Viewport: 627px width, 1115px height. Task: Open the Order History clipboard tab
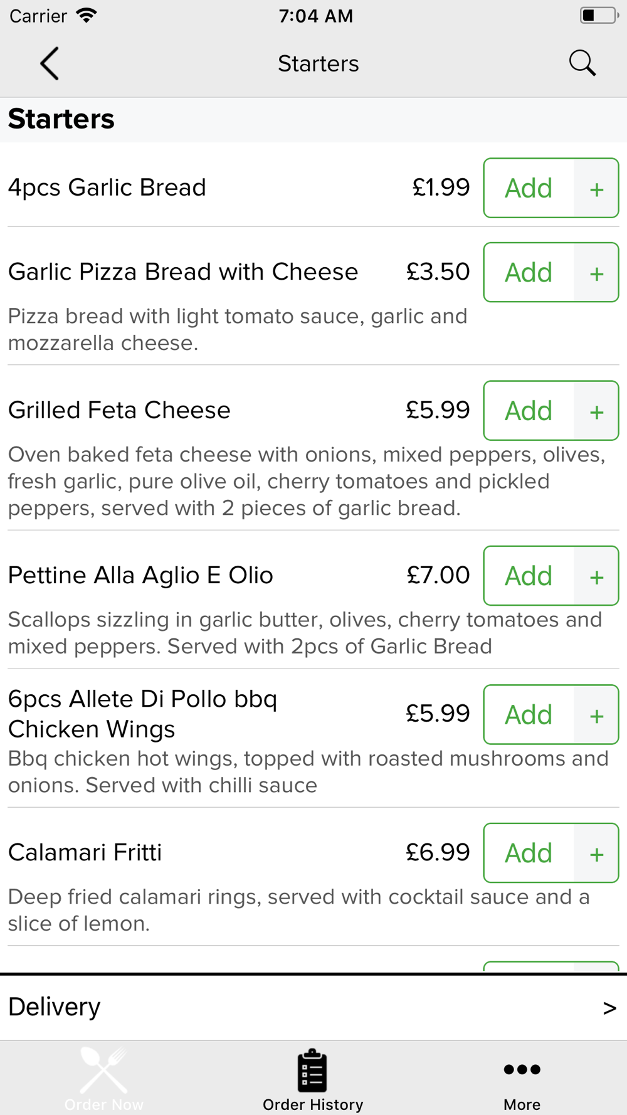coord(313,1079)
